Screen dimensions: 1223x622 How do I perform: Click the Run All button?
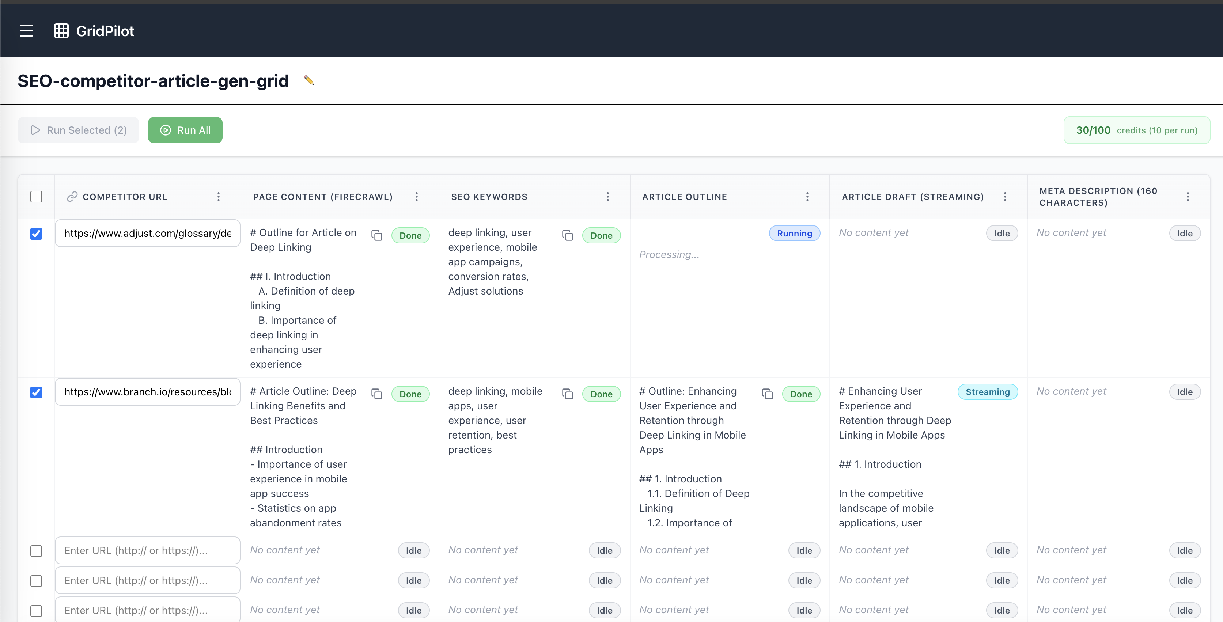[185, 130]
